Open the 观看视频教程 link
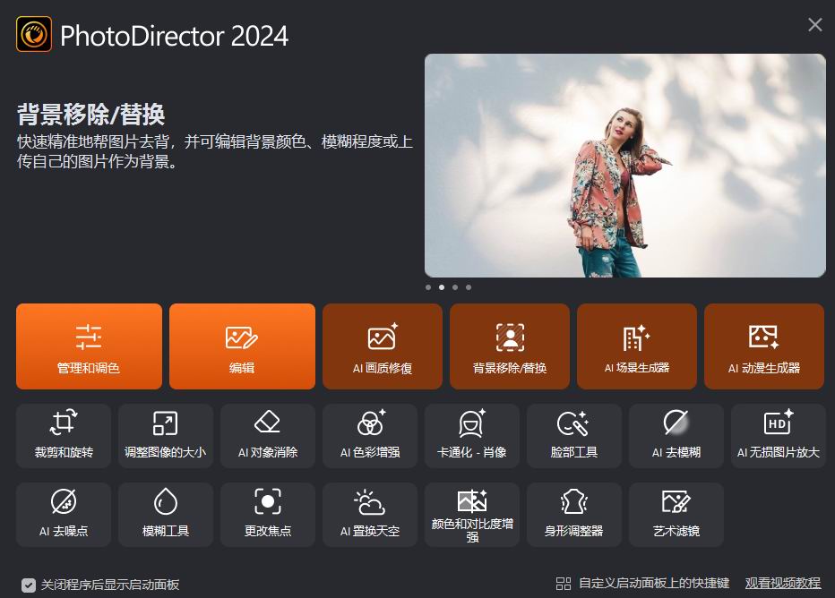Image resolution: width=835 pixels, height=598 pixels. click(783, 584)
